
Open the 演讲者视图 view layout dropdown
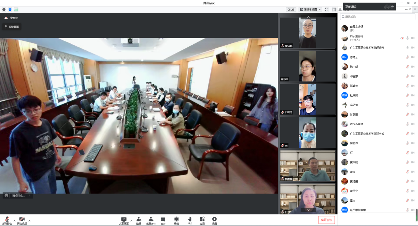(310, 10)
